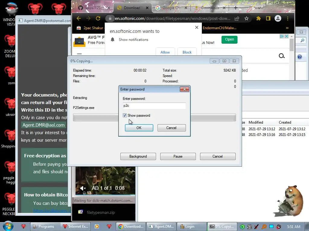Open Windows Start orb
This screenshot has width=309, height=231.
pyautogui.click(x=8, y=226)
